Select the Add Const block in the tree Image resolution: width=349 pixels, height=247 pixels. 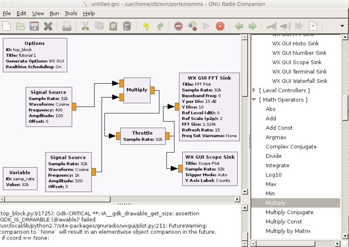(x=279, y=128)
